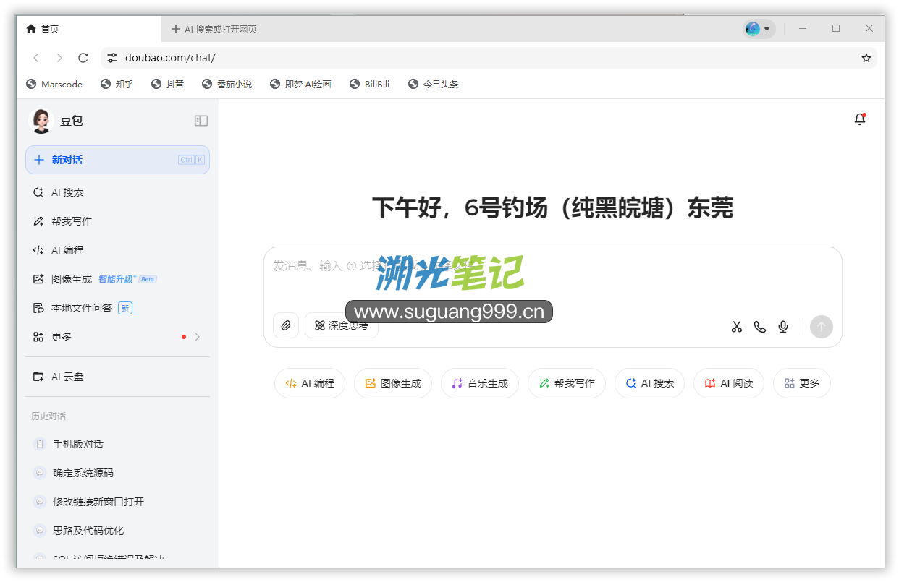The width and height of the screenshot is (899, 582).
Task: Open the 抖音 bookmark
Action: point(168,84)
